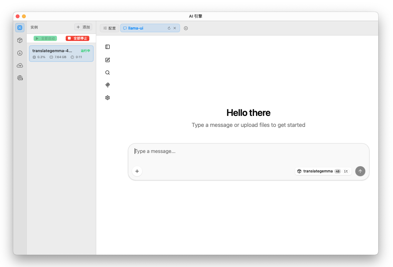Screen dimensions: 393x267
Task: Open the globe network icon in sidebar
Action: coord(20,78)
